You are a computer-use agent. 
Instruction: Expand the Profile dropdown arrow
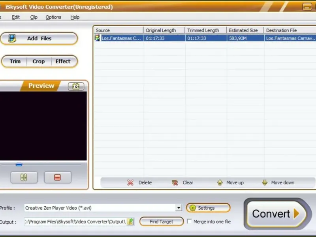coord(179,208)
